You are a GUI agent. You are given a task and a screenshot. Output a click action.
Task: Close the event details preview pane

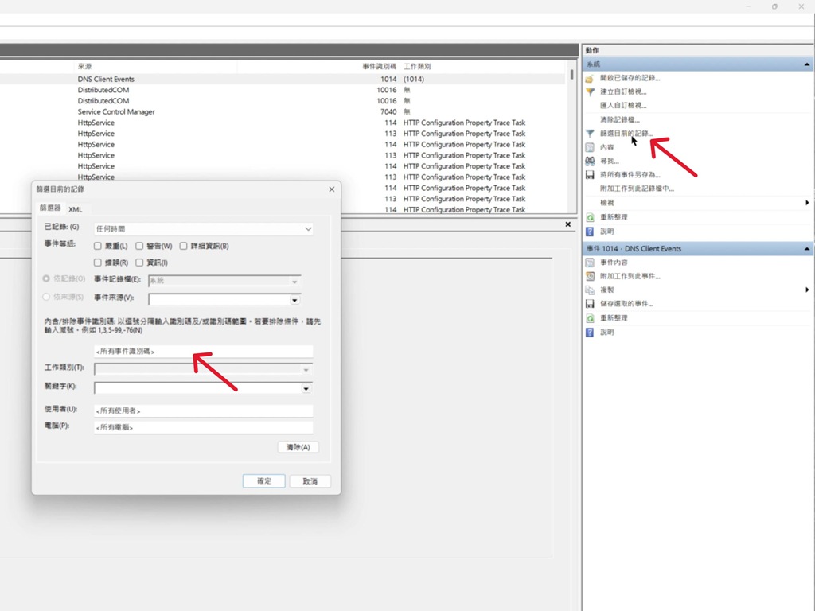[x=568, y=224]
